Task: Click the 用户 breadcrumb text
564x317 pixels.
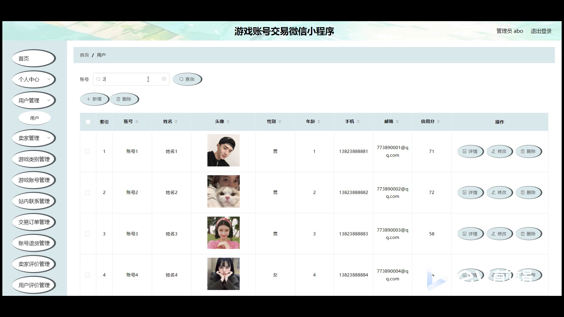Action: [101, 55]
